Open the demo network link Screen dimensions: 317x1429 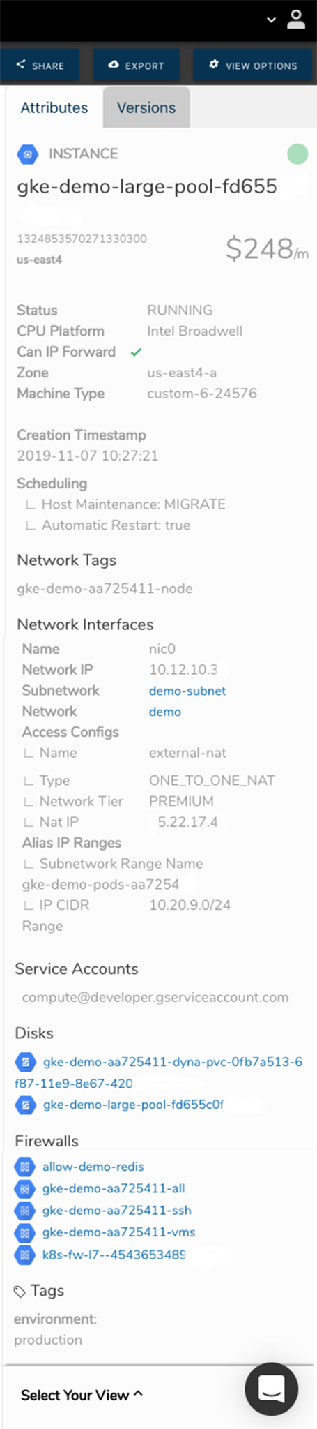[165, 712]
